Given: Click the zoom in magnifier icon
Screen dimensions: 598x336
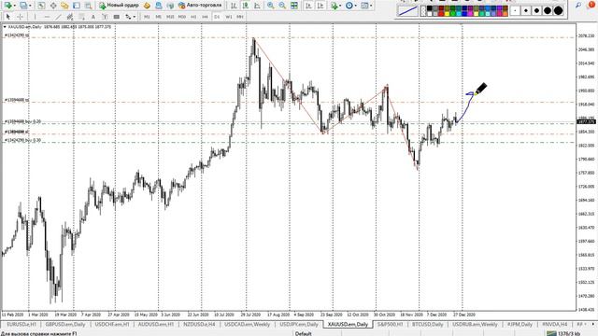Looking at the screenshot, I should pyautogui.click(x=271, y=6).
